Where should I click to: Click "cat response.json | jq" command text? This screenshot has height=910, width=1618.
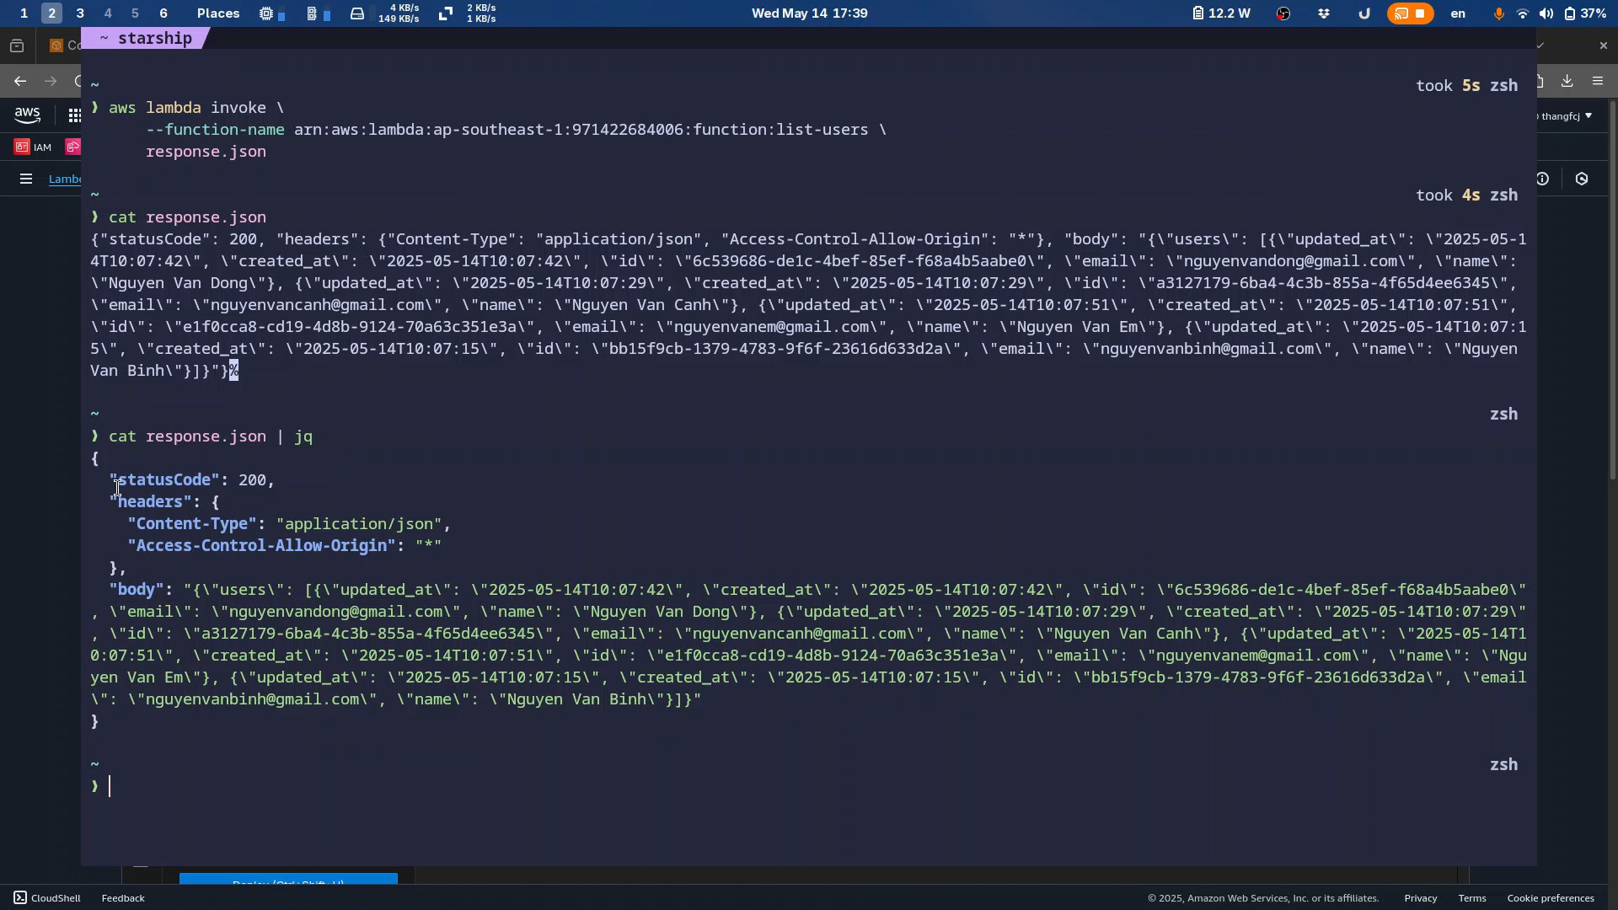pyautogui.click(x=211, y=436)
